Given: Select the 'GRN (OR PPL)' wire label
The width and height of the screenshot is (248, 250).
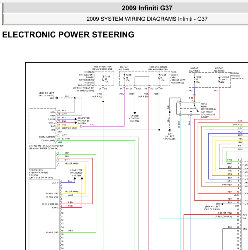Looking at the screenshot, I should [97, 95].
